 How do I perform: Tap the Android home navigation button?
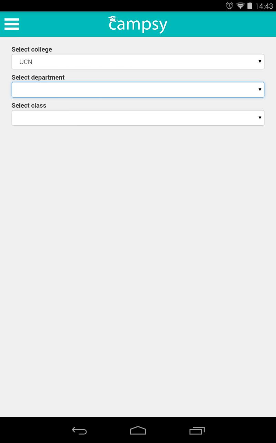[138, 430]
